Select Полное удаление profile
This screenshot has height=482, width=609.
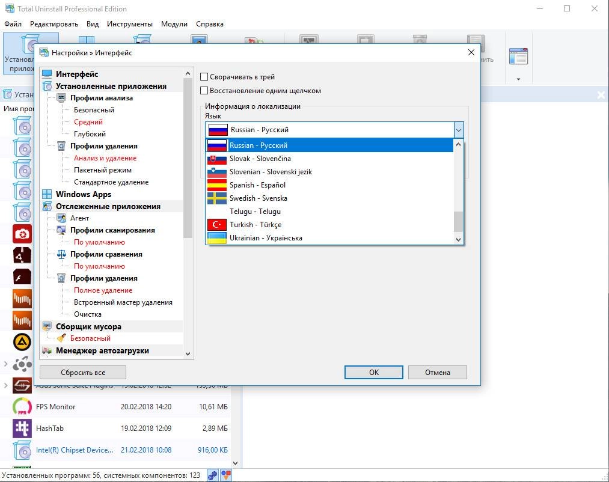point(103,290)
